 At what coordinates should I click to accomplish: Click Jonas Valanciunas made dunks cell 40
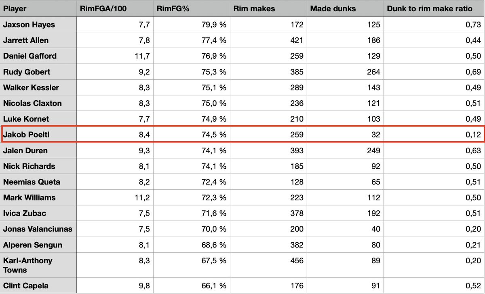point(345,229)
